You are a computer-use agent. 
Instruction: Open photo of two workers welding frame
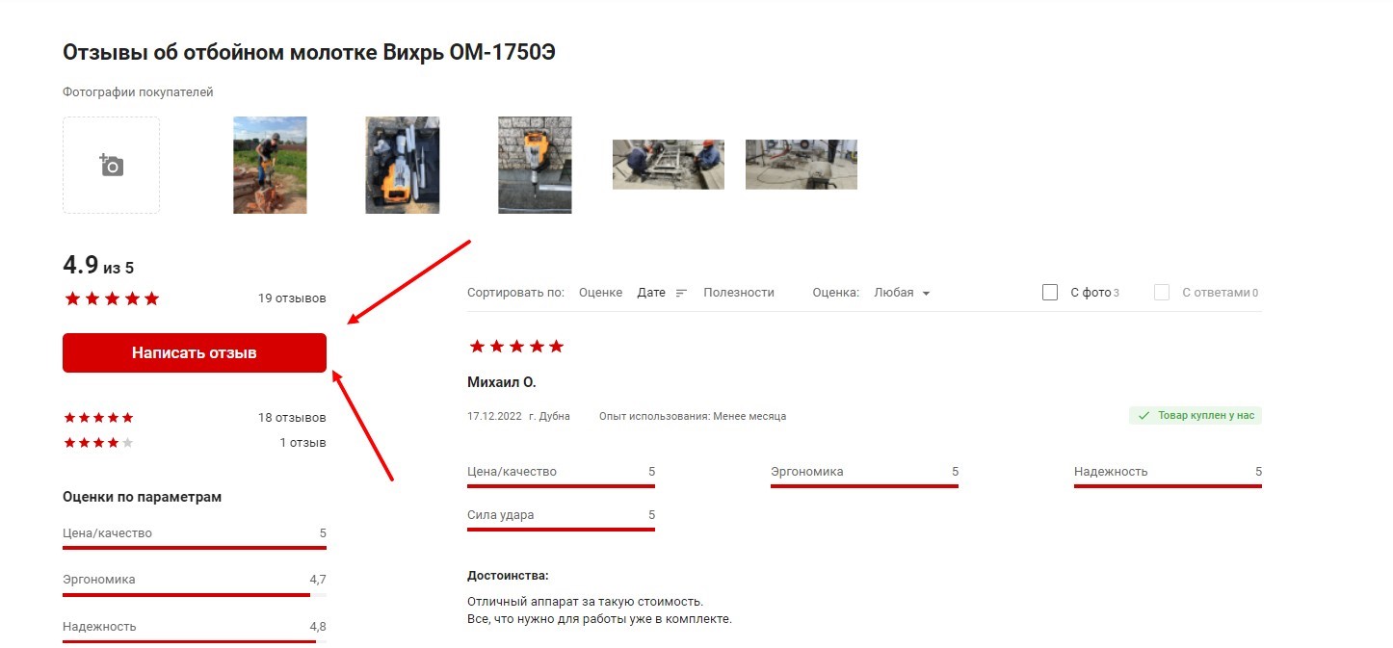[668, 164]
